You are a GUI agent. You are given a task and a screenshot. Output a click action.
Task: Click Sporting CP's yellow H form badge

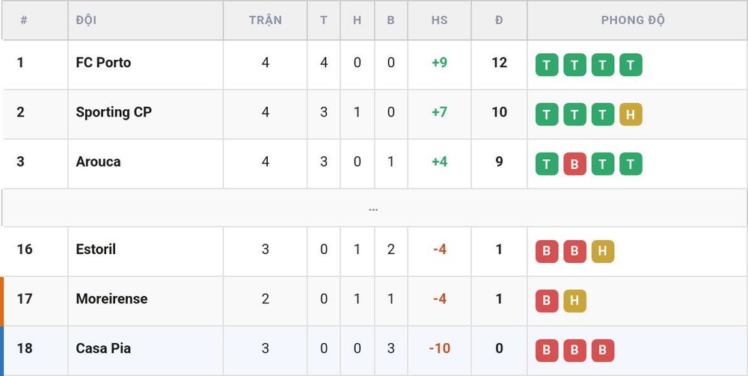point(631,114)
